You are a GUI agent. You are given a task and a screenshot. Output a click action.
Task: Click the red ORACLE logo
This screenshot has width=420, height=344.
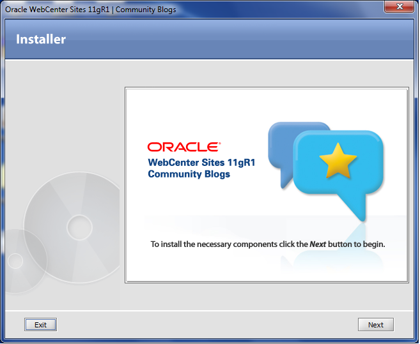[x=184, y=147]
